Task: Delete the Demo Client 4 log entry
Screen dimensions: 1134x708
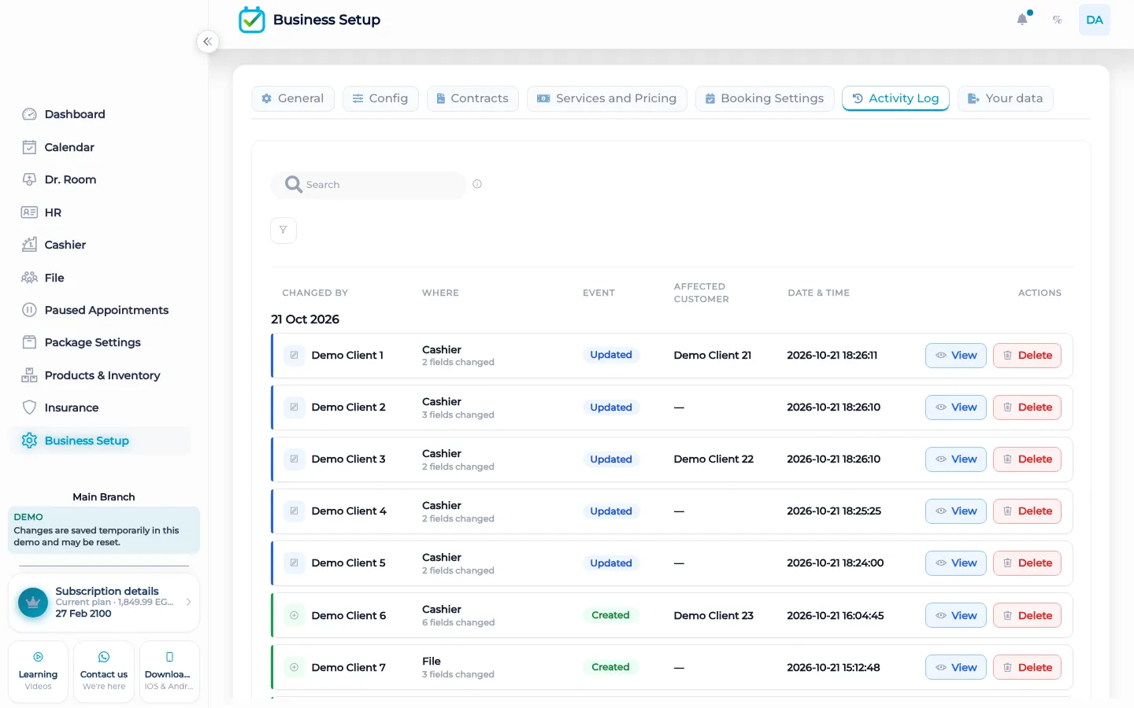Action: click(x=1027, y=511)
